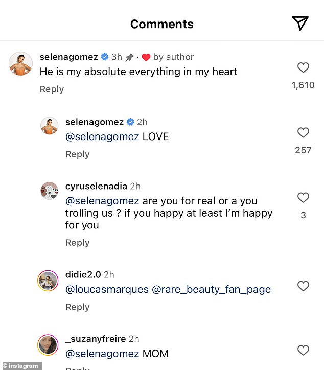Reply to the 'LOVE' comment
This screenshot has width=324, height=370.
click(x=77, y=154)
